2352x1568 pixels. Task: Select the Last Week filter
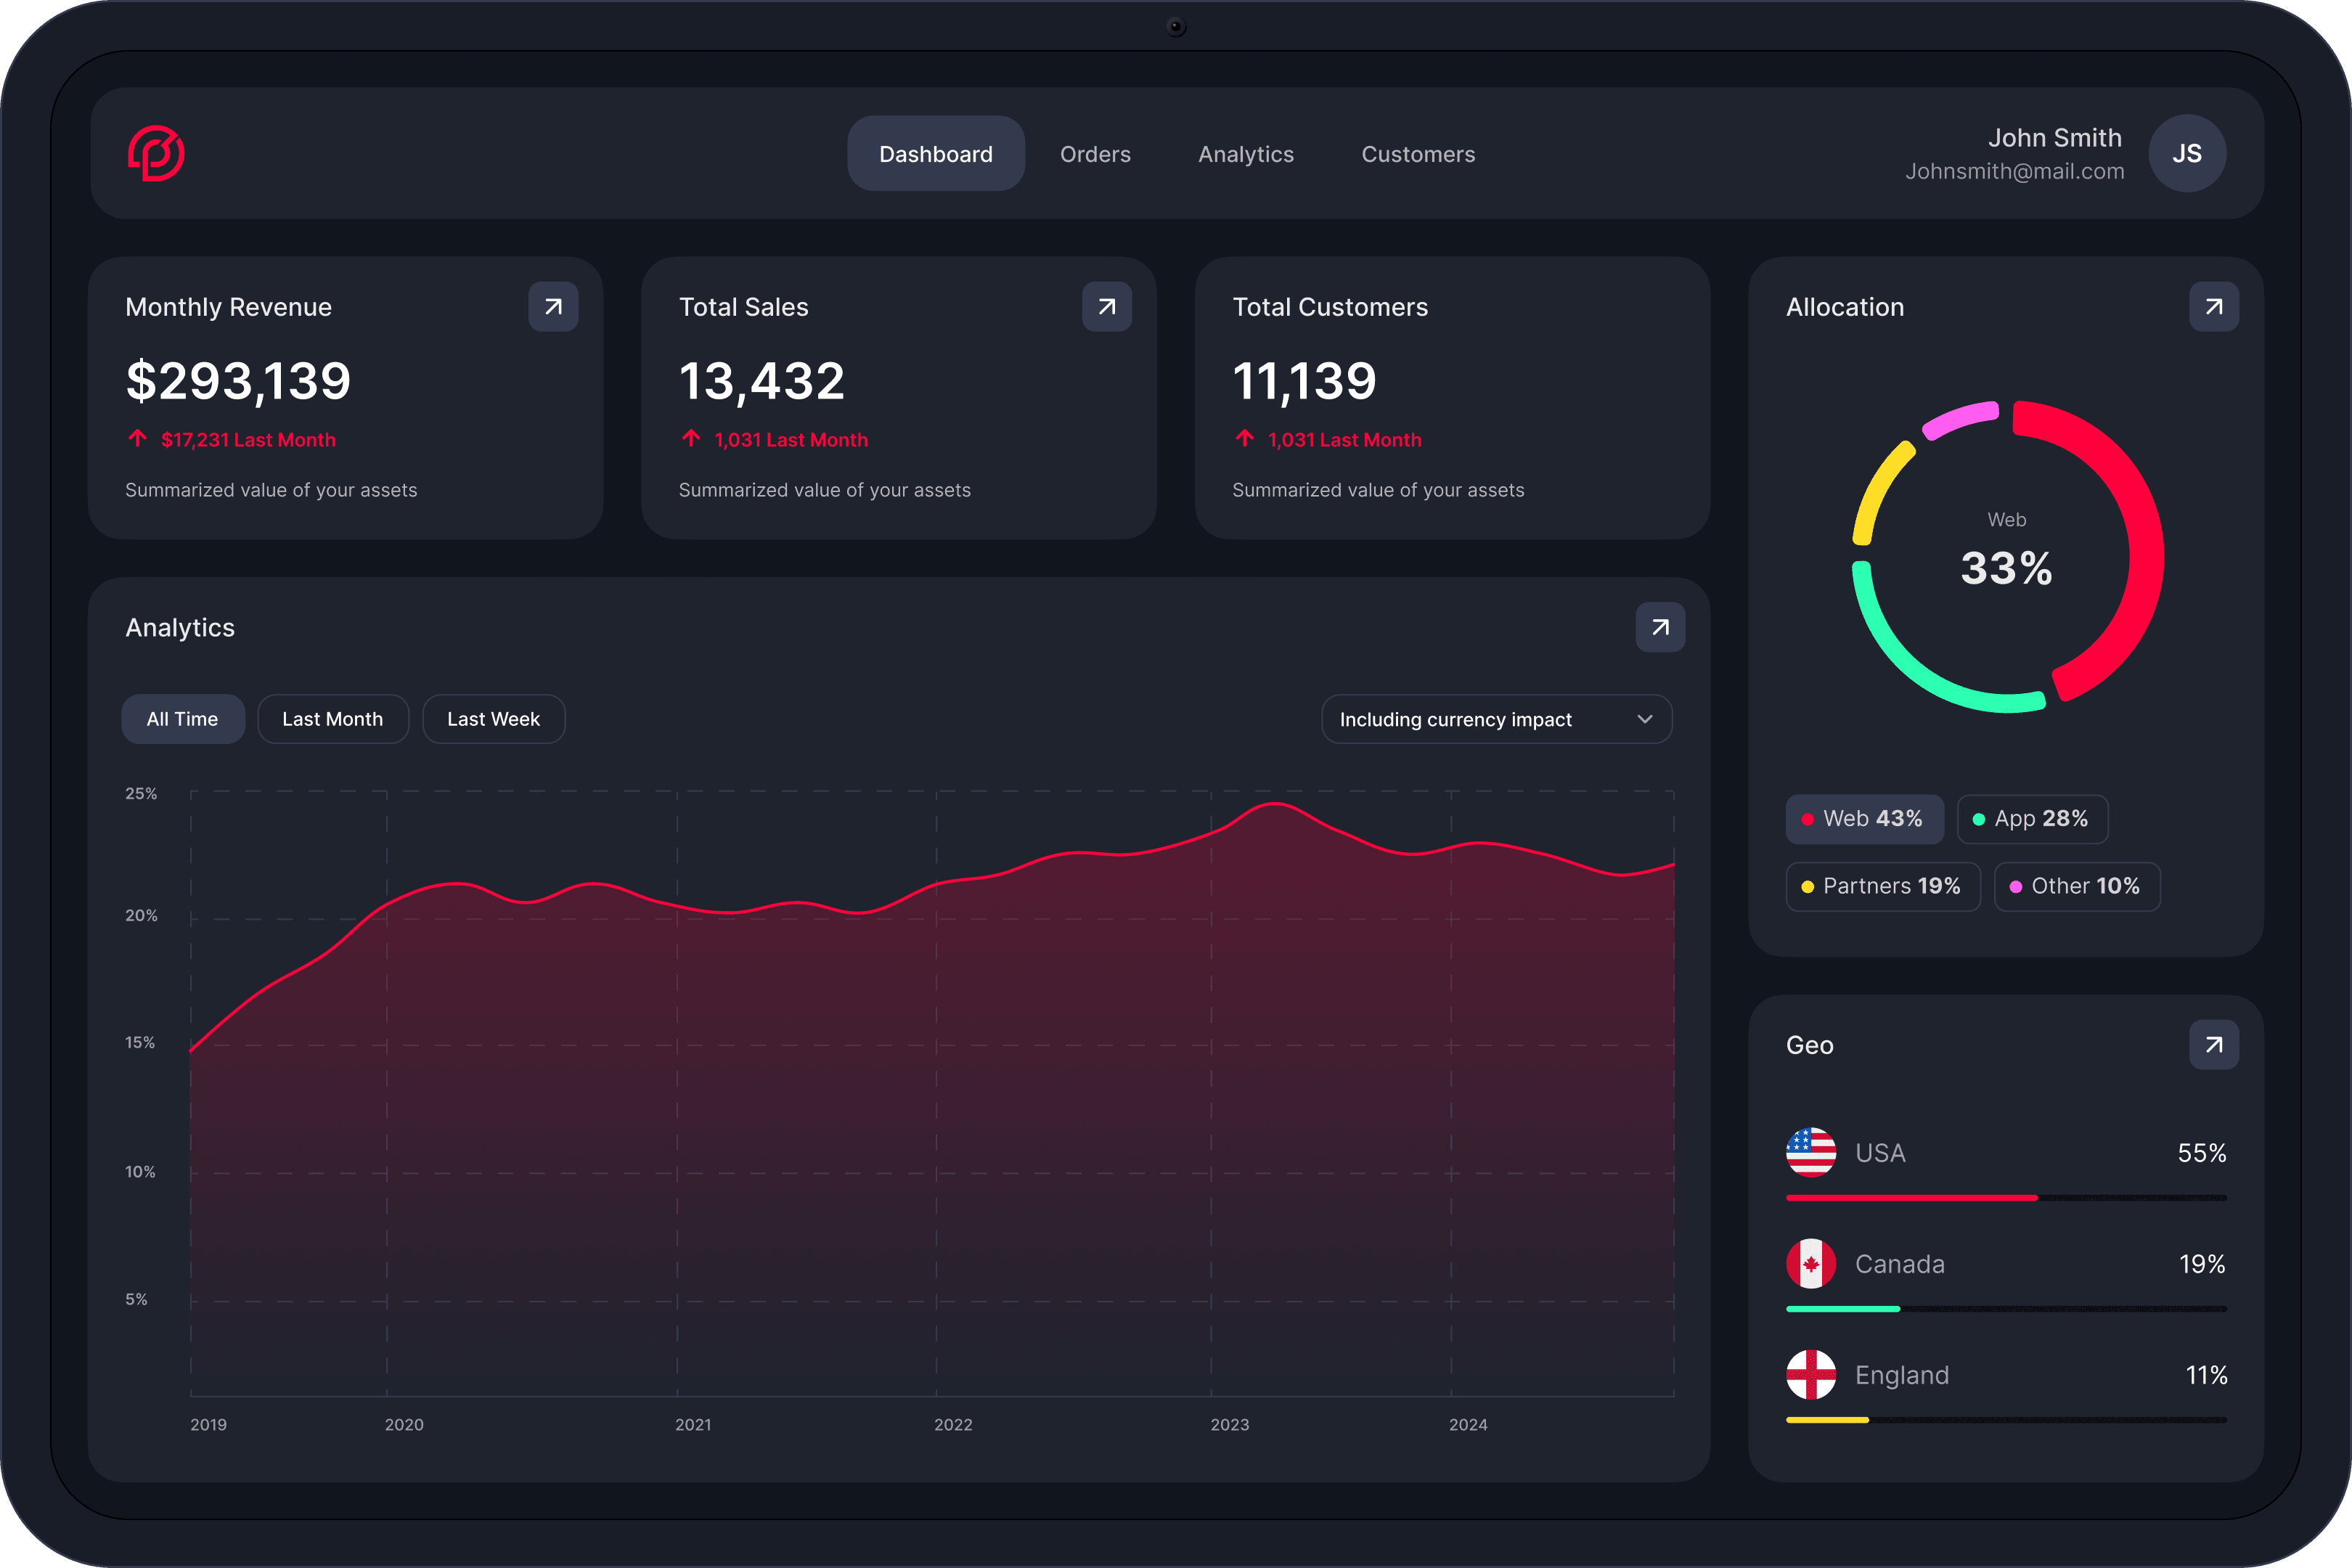493,719
